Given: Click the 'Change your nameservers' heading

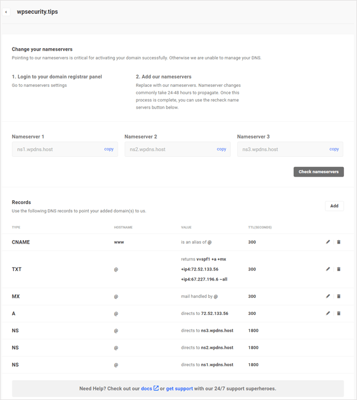Looking at the screenshot, I should [42, 49].
